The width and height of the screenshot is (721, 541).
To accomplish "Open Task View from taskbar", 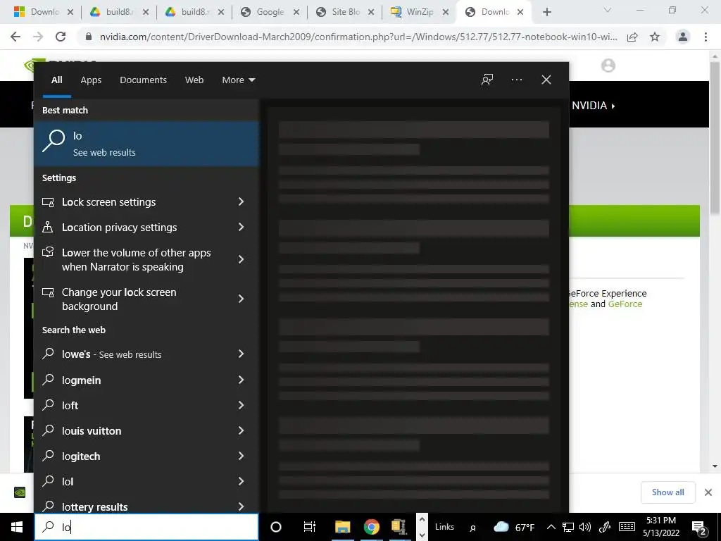I will [310, 527].
